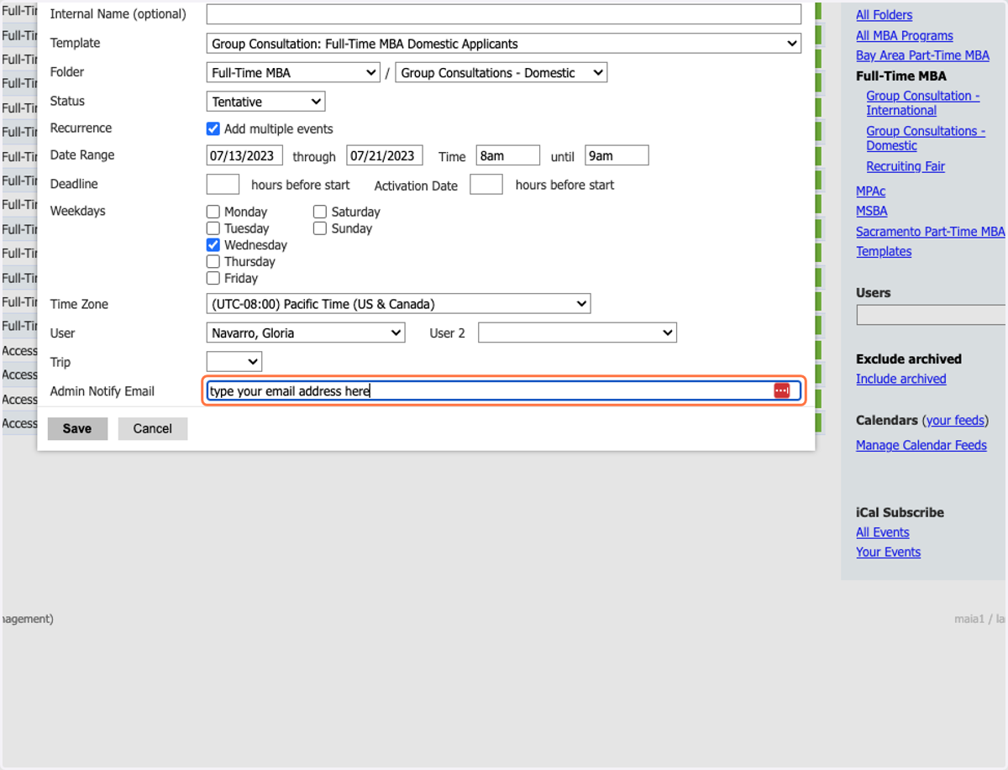Open the User dropdown showing Navarro, Gloria

tap(306, 333)
